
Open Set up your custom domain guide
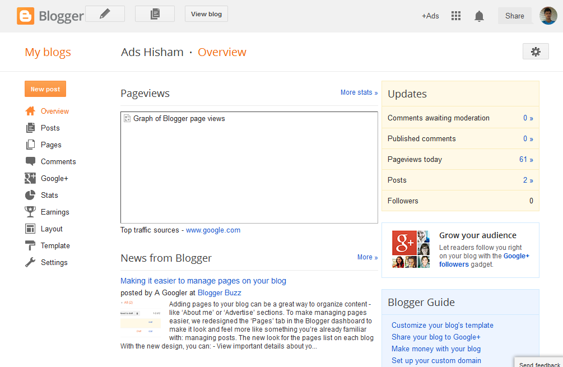[x=436, y=360]
